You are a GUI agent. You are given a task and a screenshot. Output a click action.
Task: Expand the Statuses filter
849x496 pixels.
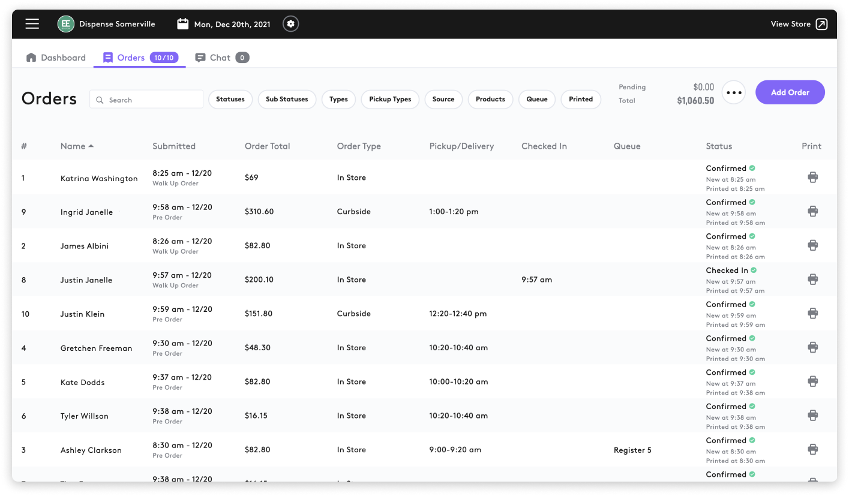coord(230,100)
